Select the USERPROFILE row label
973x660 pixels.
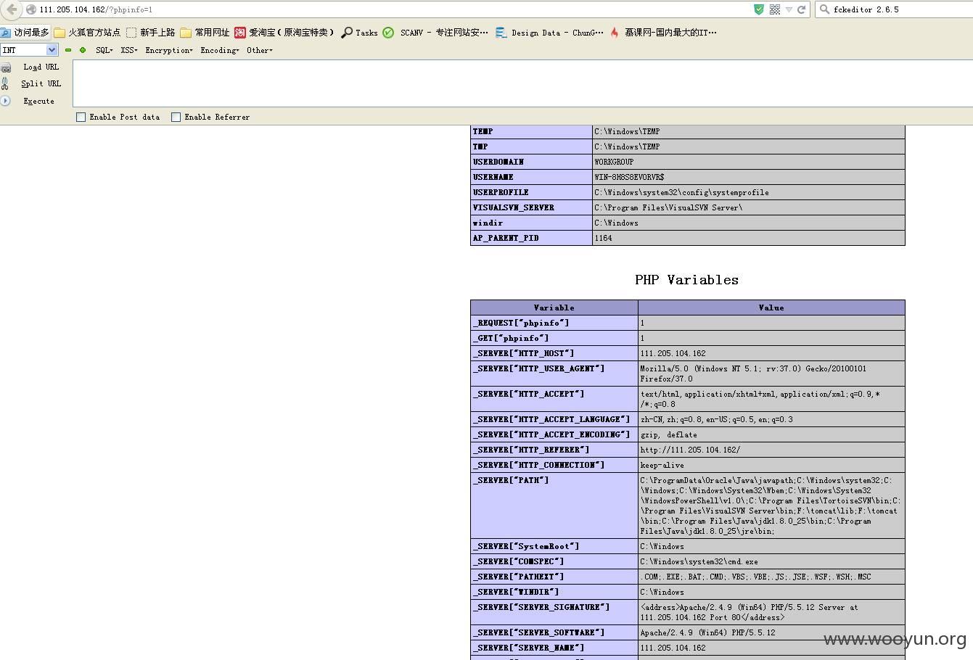coord(532,192)
